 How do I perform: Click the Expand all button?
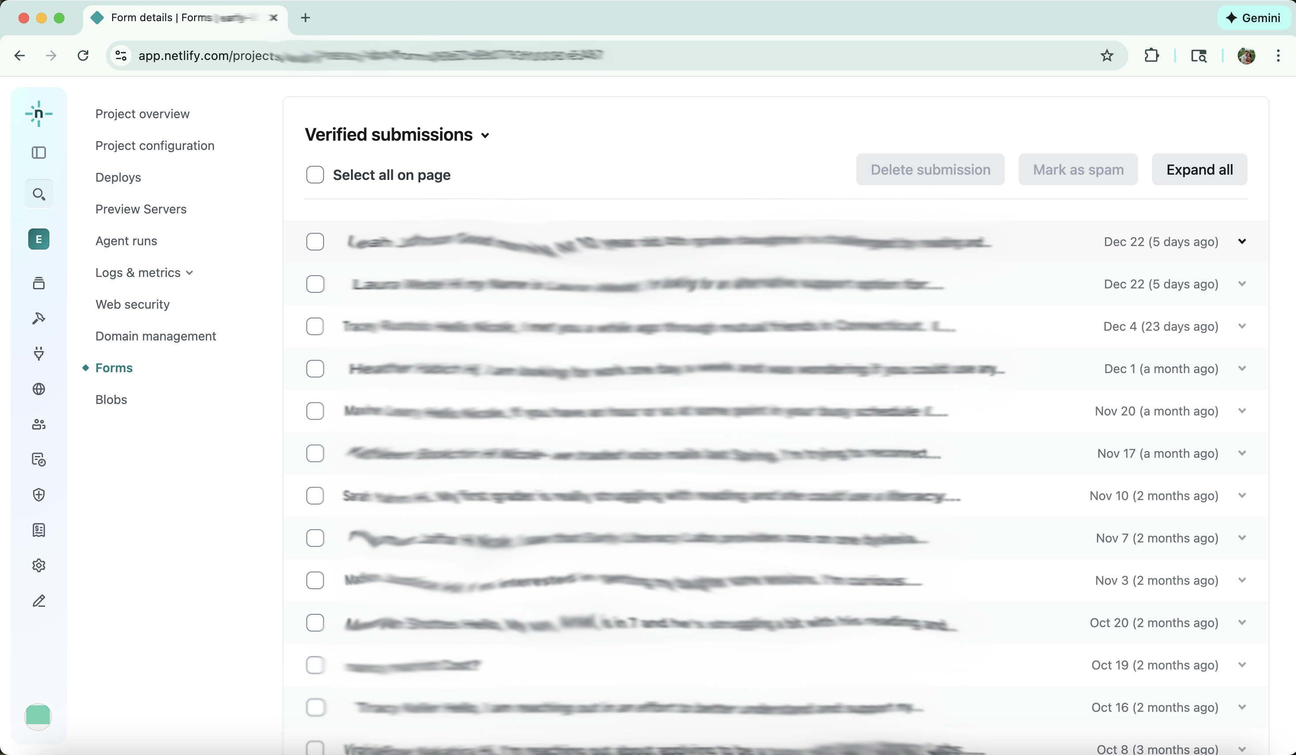coord(1200,169)
